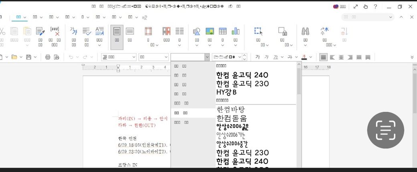
Task: Click the floppy disk Save icon
Action: point(28,57)
